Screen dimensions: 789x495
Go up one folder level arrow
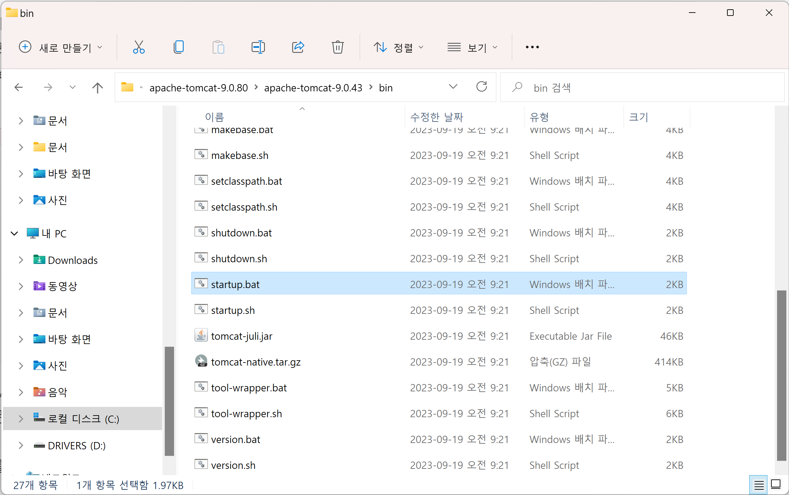pos(97,88)
